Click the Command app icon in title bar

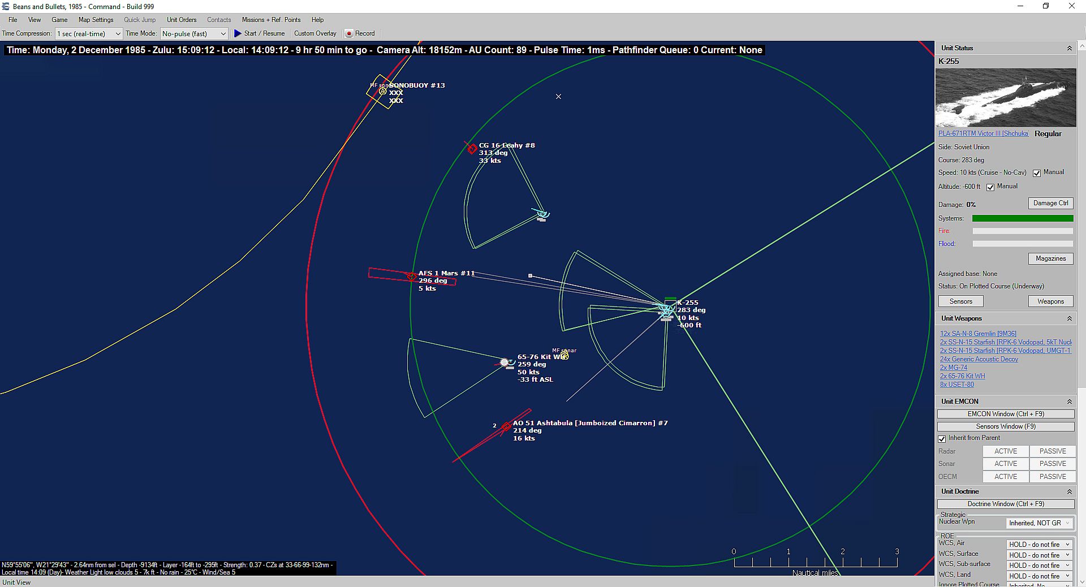(x=6, y=6)
